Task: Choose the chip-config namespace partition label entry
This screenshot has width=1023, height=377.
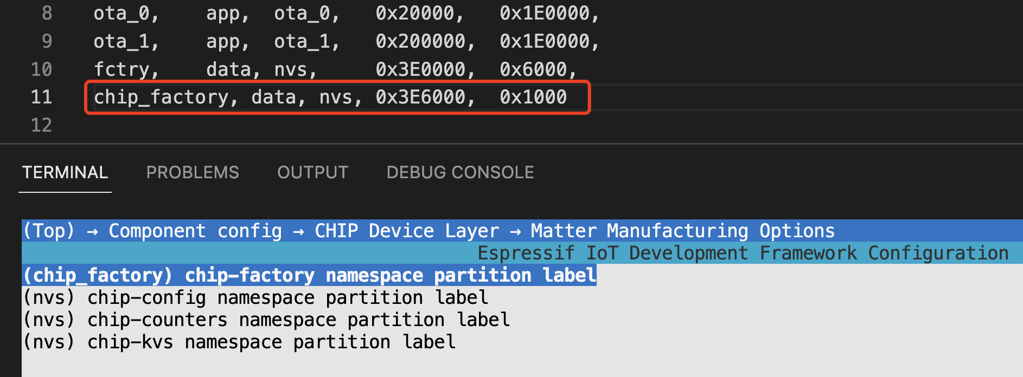Action: click(x=255, y=297)
